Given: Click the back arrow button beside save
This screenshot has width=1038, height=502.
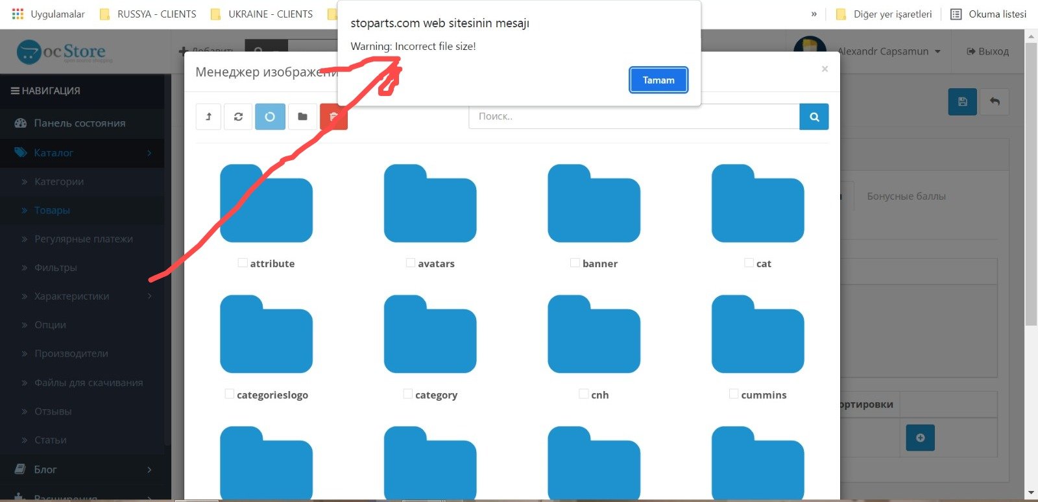Looking at the screenshot, I should point(995,102).
